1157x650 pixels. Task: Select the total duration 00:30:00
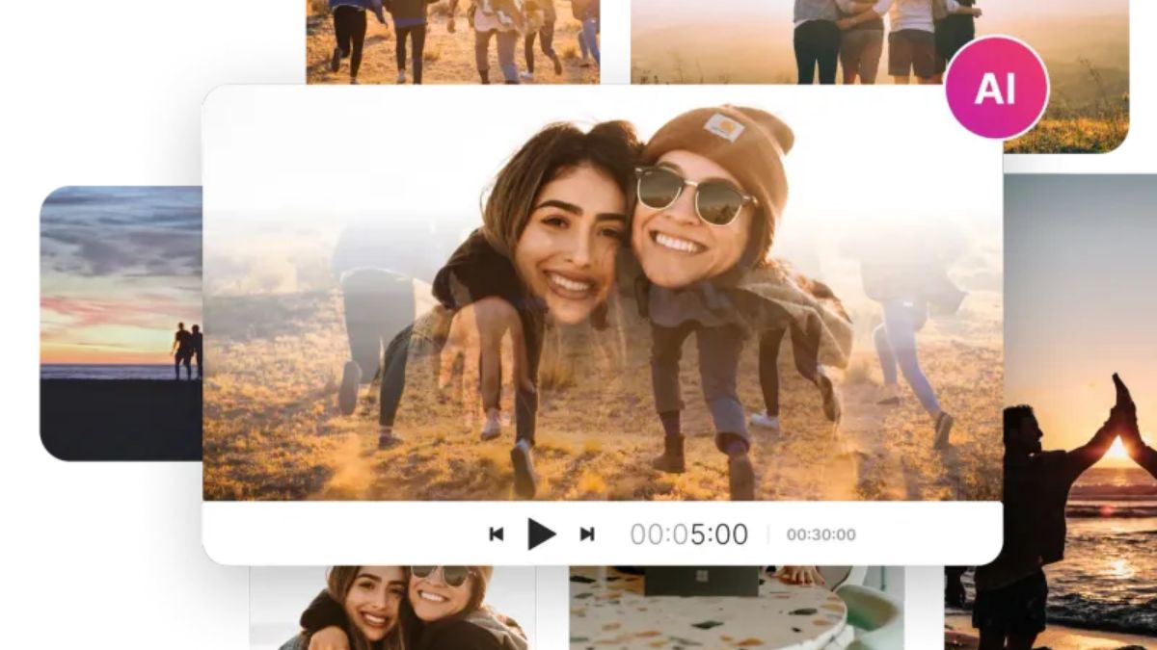[x=821, y=534]
